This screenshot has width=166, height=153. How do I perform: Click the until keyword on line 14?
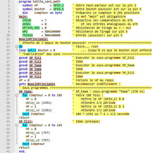[x=32, y=50]
